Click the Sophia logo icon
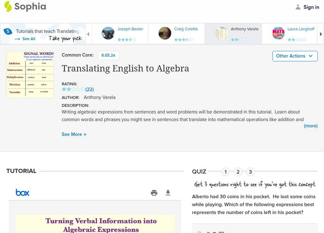The width and height of the screenshot is (324, 233). coord(8,6)
